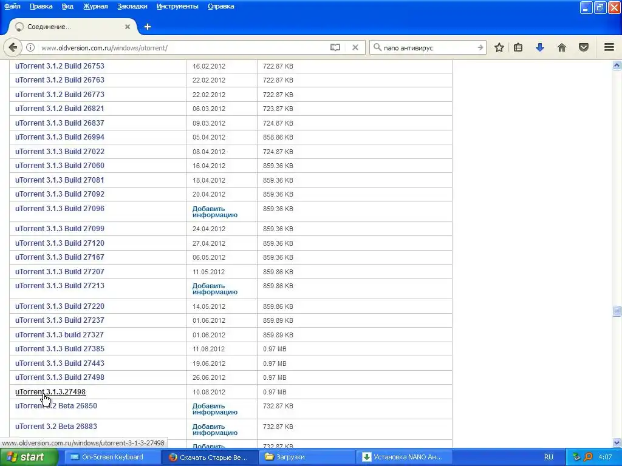Select the Соединение... tab
This screenshot has width=622, height=466.
[x=72, y=27]
